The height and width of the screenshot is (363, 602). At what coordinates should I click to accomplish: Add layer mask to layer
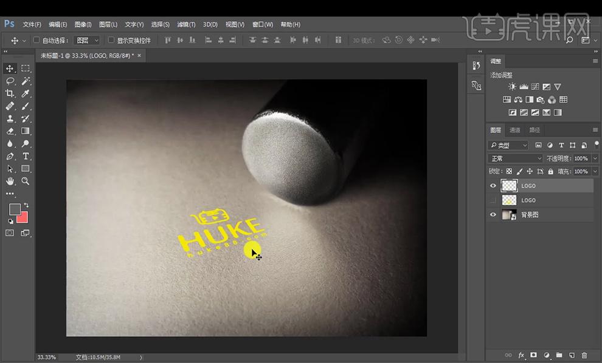pyautogui.click(x=533, y=355)
